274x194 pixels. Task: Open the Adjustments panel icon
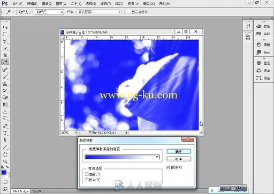click(263, 45)
